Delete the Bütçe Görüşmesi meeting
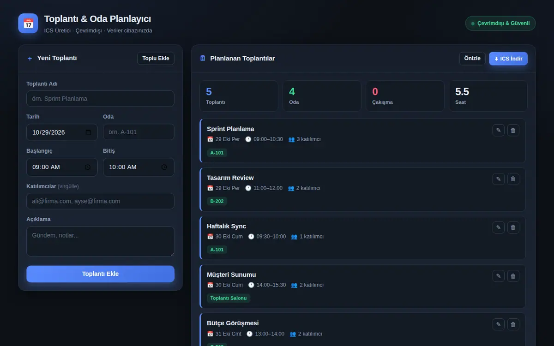Viewport: 554px width, 346px height. [x=513, y=324]
